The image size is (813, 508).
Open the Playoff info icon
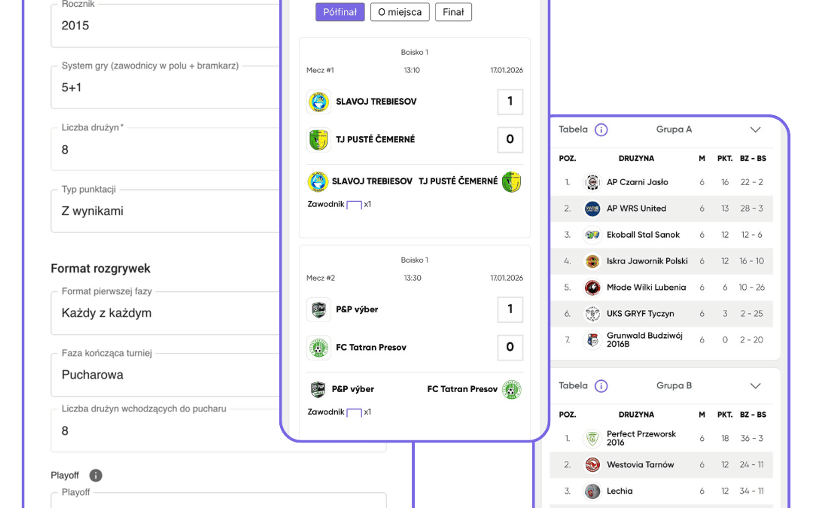pyautogui.click(x=96, y=475)
